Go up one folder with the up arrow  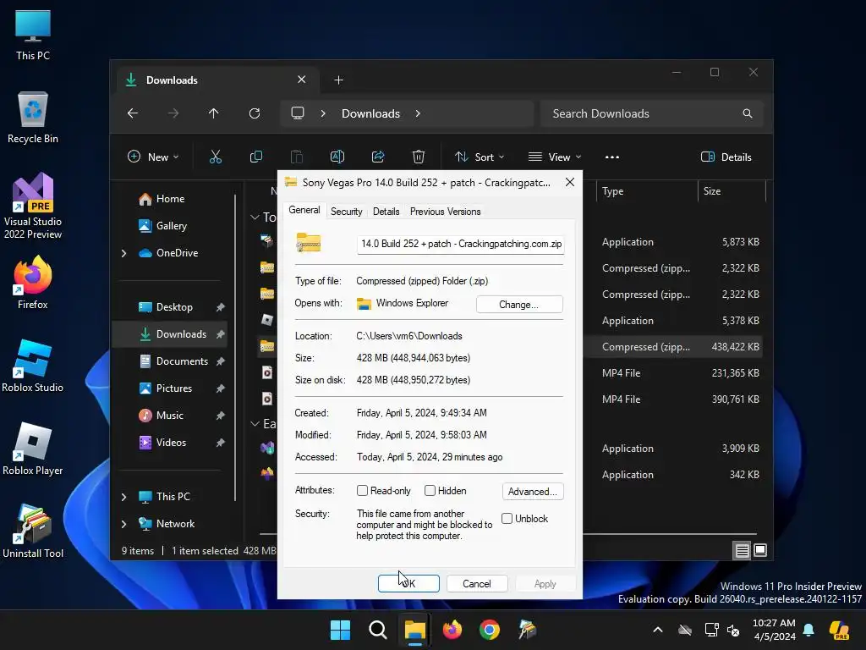point(214,113)
